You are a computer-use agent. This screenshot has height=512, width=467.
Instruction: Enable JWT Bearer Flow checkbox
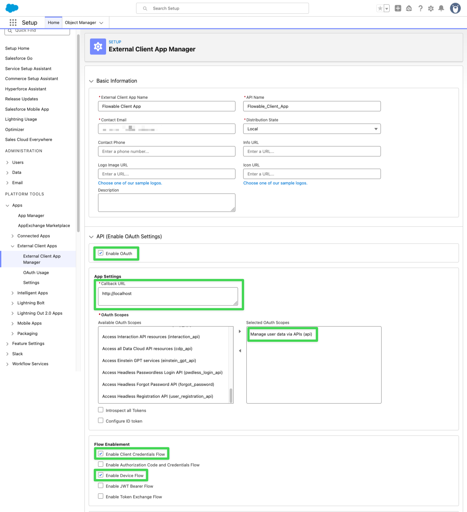pos(101,486)
